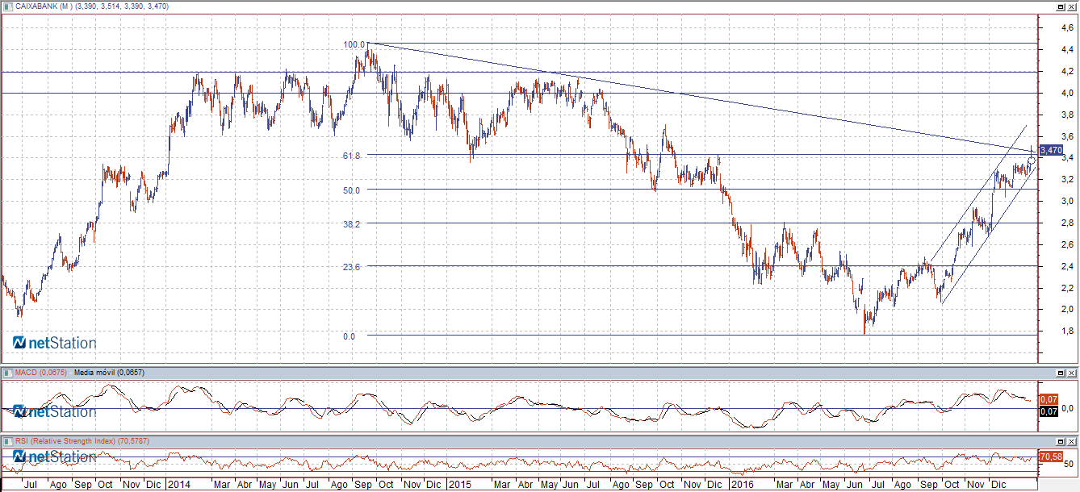1080x492 pixels.
Task: Click the 2016 marker on time axis
Action: tap(740, 485)
